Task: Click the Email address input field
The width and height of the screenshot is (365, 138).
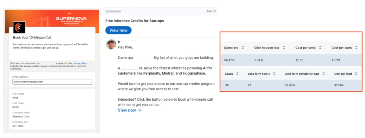Action: (52, 82)
